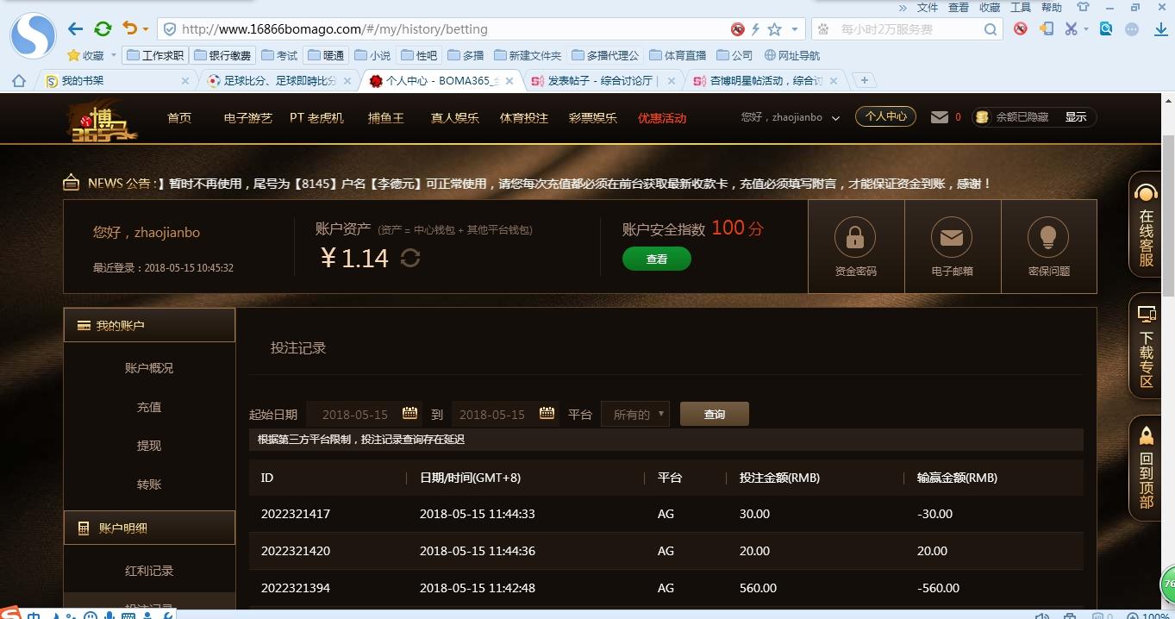The width and height of the screenshot is (1175, 619).
Task: Open 下载专区 side panel
Action: [x=1147, y=347]
